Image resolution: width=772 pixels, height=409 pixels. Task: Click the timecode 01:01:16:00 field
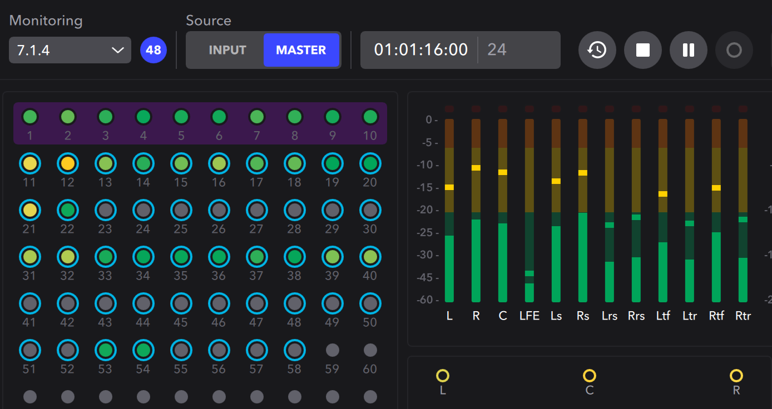click(421, 50)
